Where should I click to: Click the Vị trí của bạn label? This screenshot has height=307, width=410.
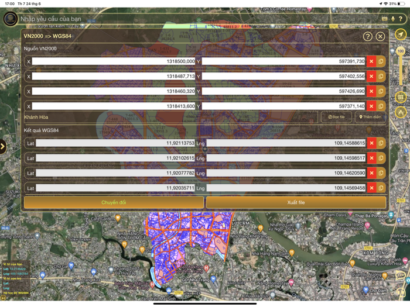pos(12,264)
